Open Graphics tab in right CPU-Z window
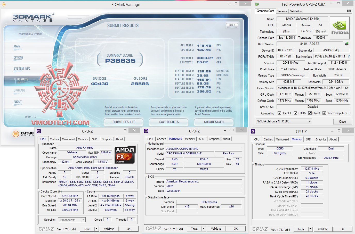355x234 pixels. pyautogui.click(x=321, y=139)
